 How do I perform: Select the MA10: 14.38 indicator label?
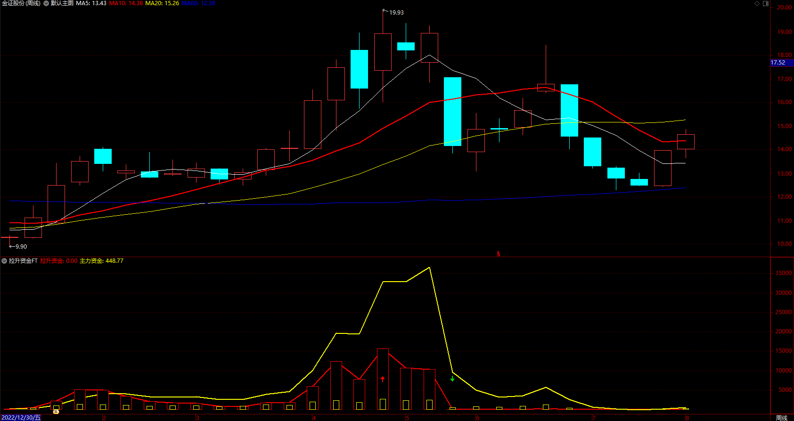tap(126, 3)
